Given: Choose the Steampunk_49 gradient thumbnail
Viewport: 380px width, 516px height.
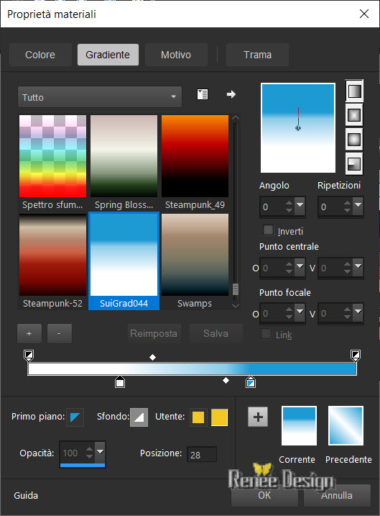Looking at the screenshot, I should (x=195, y=163).
